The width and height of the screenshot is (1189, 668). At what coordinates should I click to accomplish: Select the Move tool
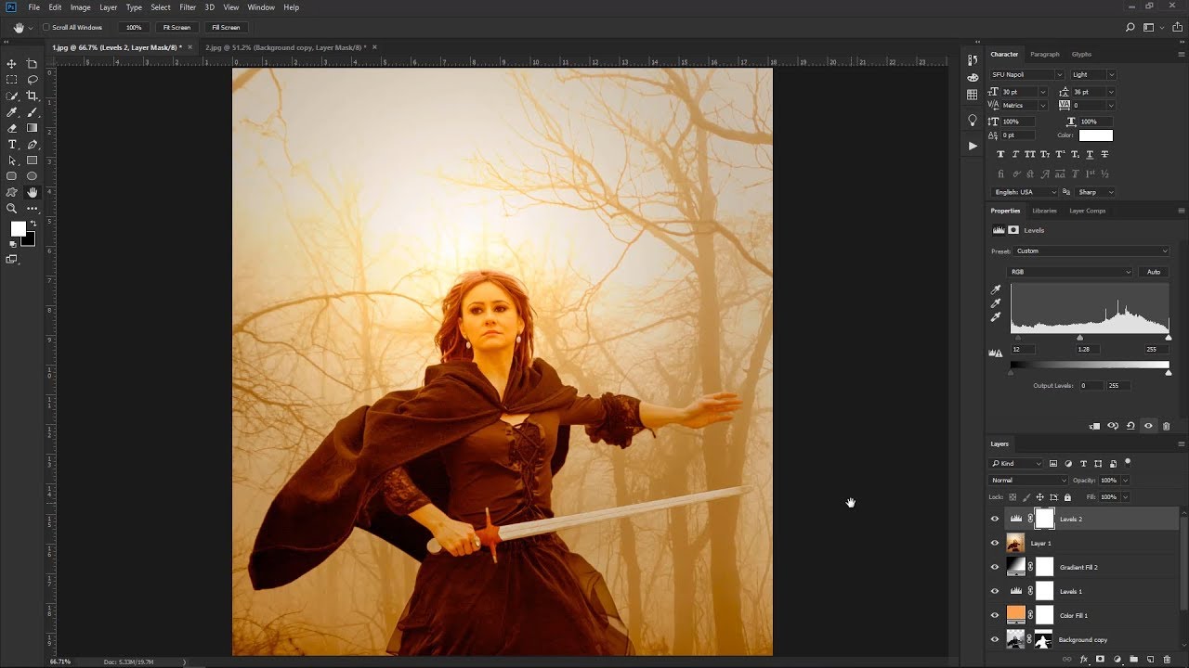pyautogui.click(x=12, y=64)
